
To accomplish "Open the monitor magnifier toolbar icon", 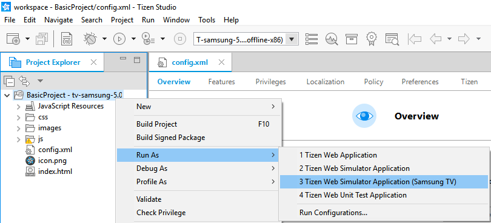I will pos(332,39).
